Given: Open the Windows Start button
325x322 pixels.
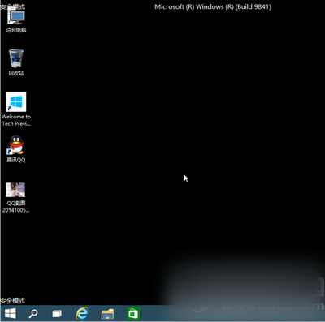Looking at the screenshot, I should (11, 313).
